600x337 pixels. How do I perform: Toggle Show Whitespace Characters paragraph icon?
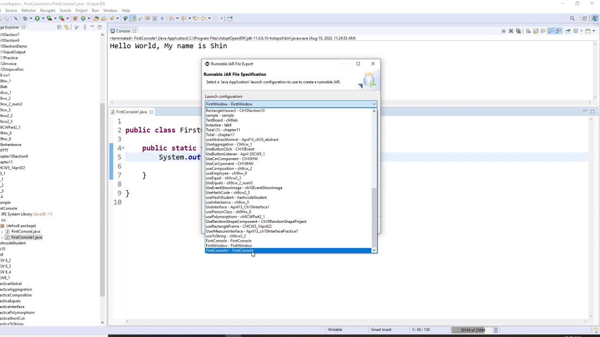[x=162, y=18]
